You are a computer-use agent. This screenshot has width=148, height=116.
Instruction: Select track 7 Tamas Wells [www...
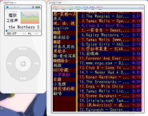click(x=110, y=40)
